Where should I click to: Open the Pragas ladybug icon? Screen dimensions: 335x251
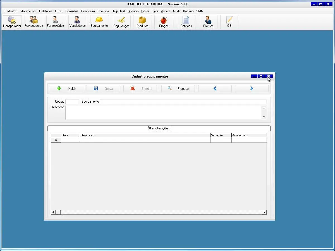(164, 22)
